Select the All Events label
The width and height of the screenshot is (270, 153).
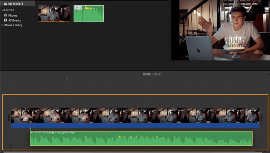(15, 20)
